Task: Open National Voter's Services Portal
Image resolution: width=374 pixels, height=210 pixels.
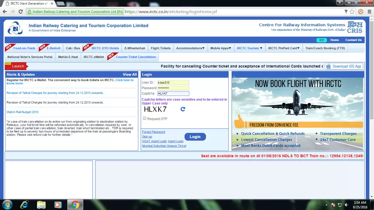Action: tap(30, 57)
